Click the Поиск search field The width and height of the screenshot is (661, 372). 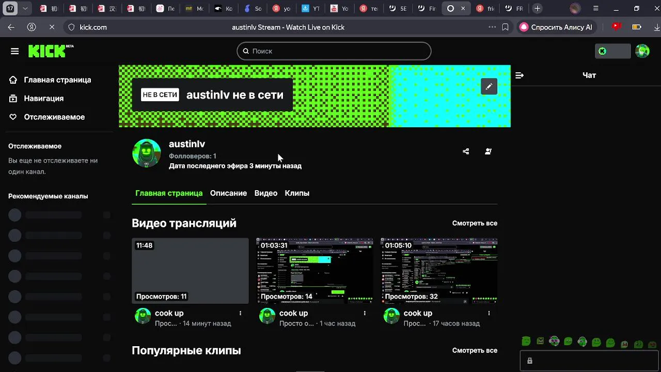[334, 51]
